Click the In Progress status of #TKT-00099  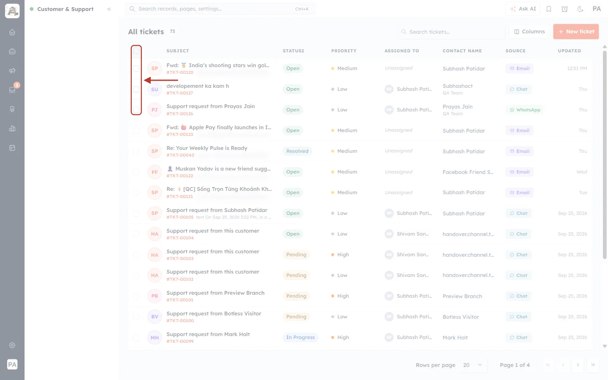pyautogui.click(x=301, y=337)
